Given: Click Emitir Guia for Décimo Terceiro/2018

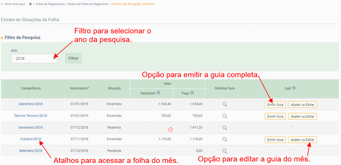Looking at the screenshot, I should click(x=275, y=116).
